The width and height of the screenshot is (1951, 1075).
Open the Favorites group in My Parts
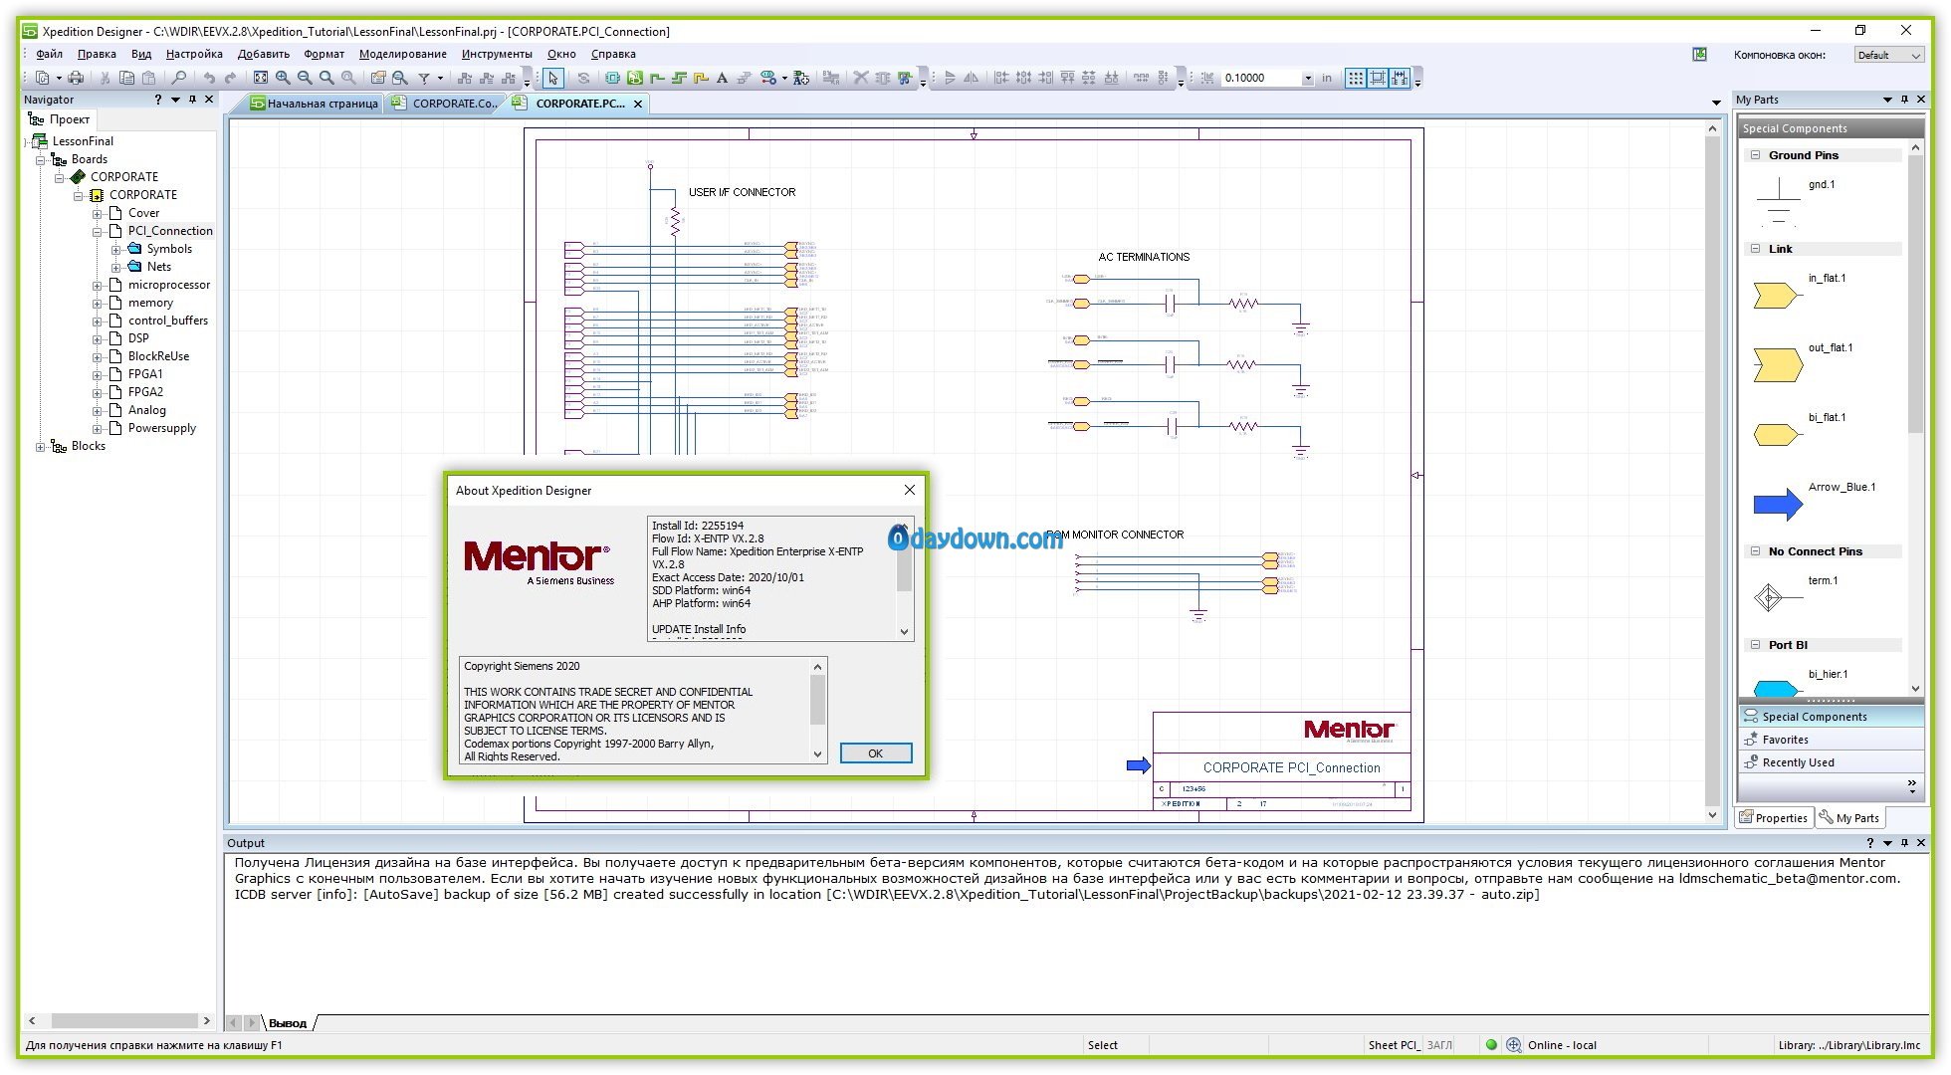(1831, 740)
